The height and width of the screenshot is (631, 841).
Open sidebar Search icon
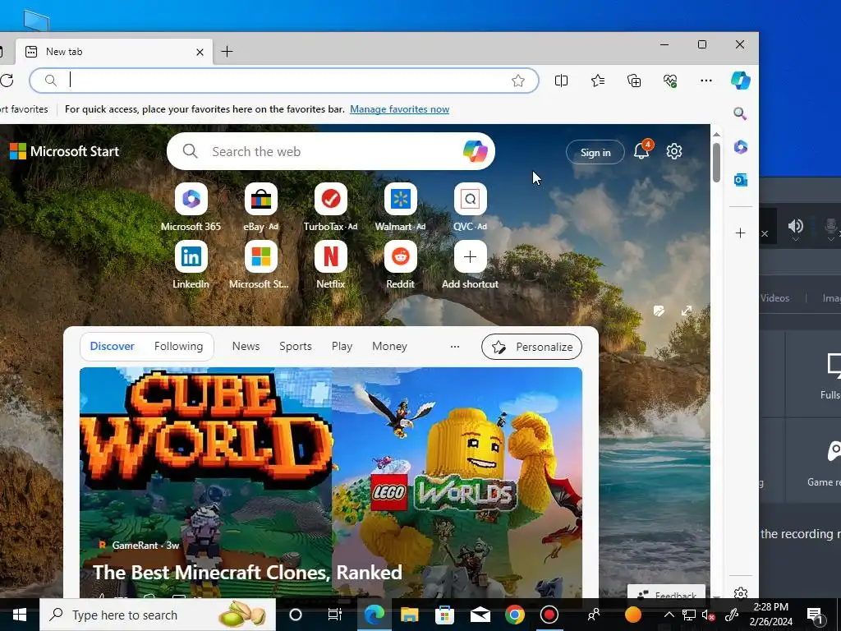point(740,113)
